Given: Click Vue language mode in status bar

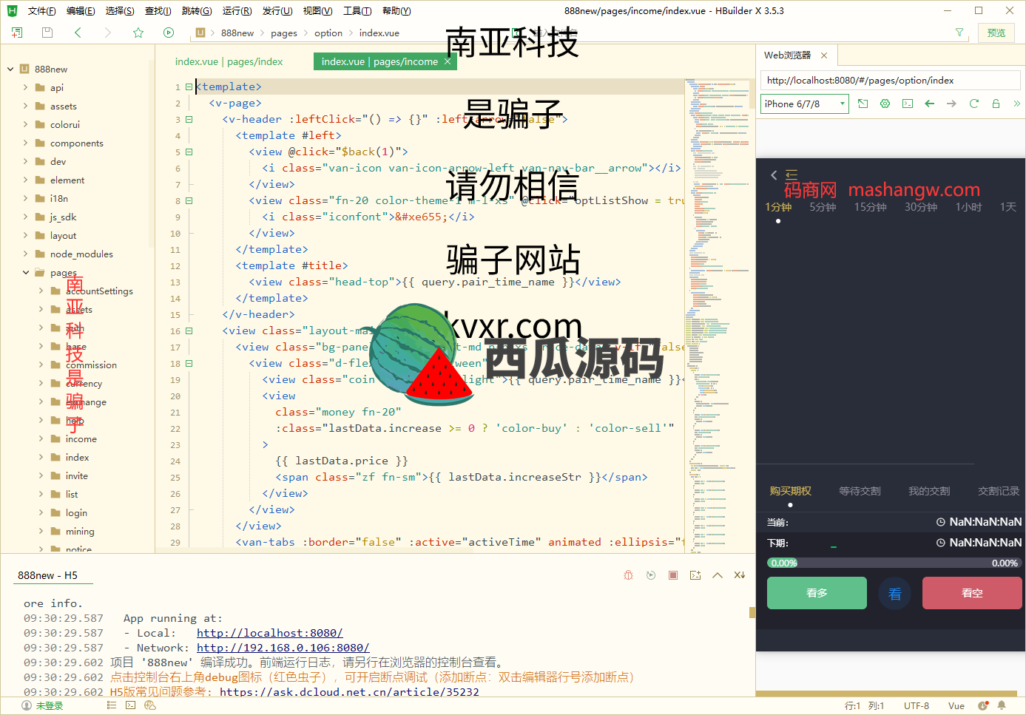Looking at the screenshot, I should coord(956,706).
